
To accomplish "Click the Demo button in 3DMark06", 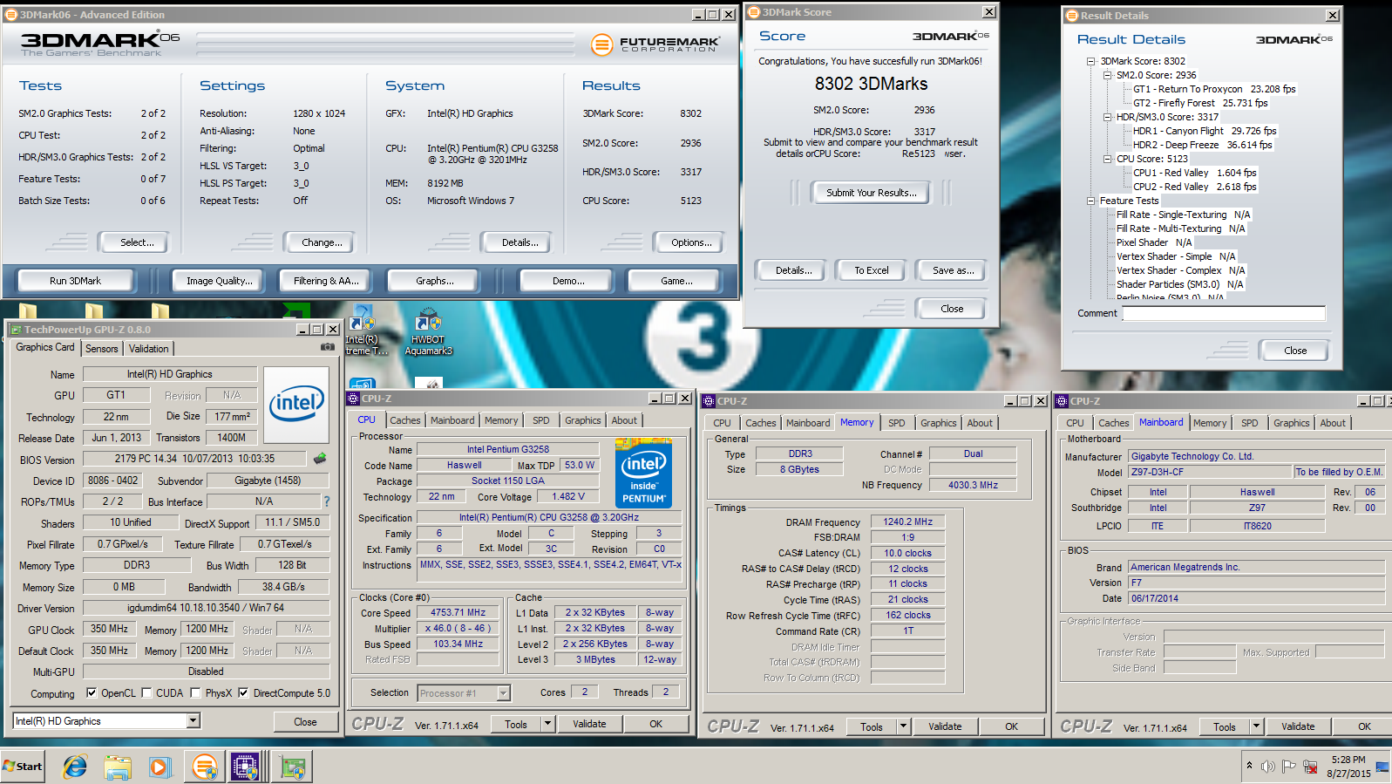I will [568, 281].
